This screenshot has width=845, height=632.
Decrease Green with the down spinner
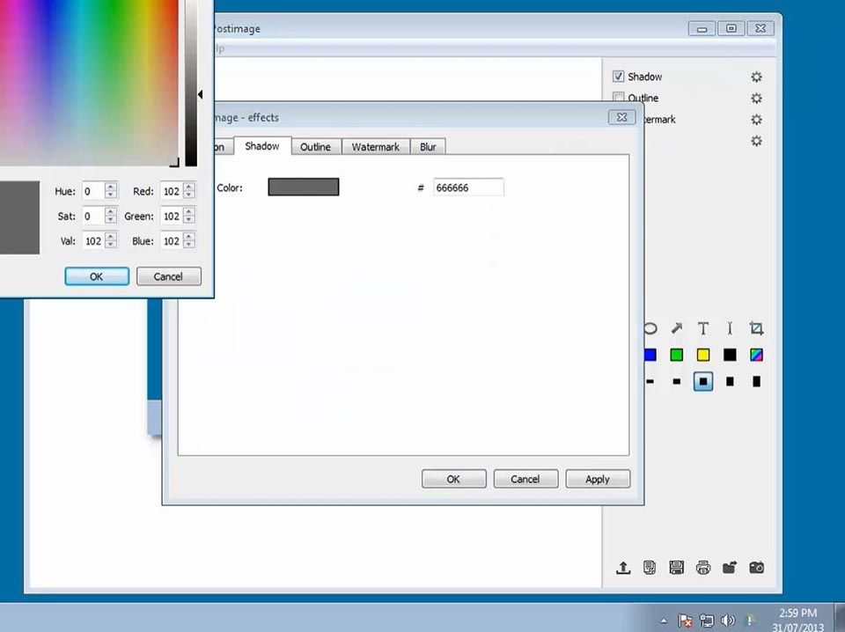point(189,220)
